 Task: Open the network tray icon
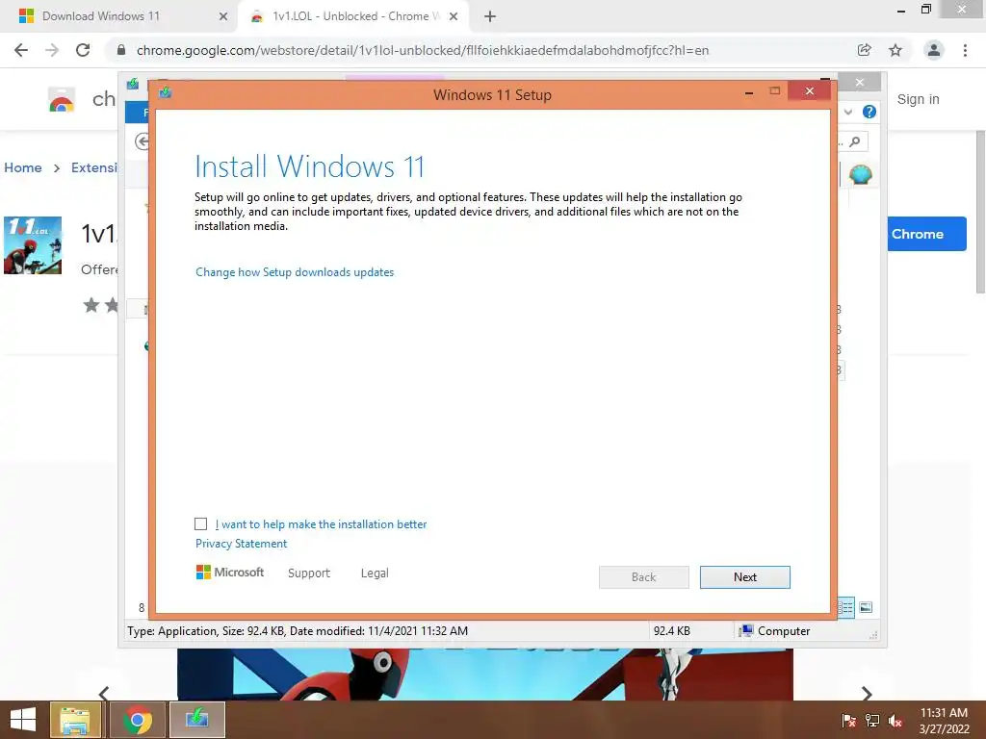(x=872, y=721)
